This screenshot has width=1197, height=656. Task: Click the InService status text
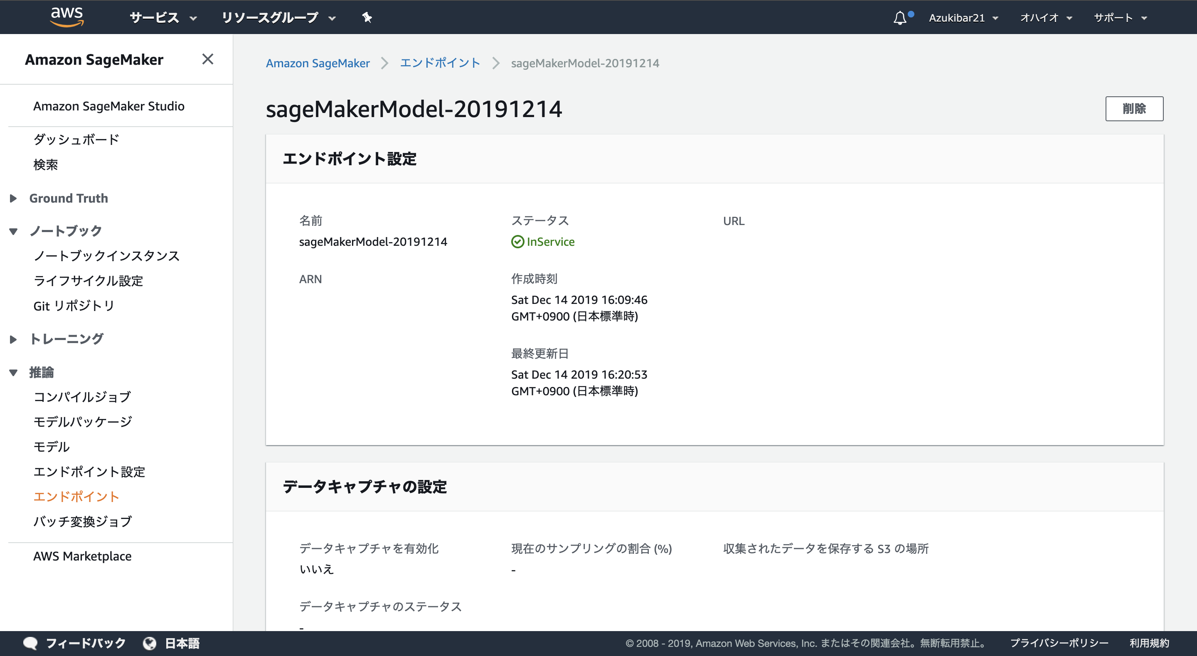(x=551, y=242)
